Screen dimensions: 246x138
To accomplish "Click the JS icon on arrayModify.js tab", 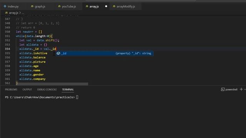I will coord(114,6).
